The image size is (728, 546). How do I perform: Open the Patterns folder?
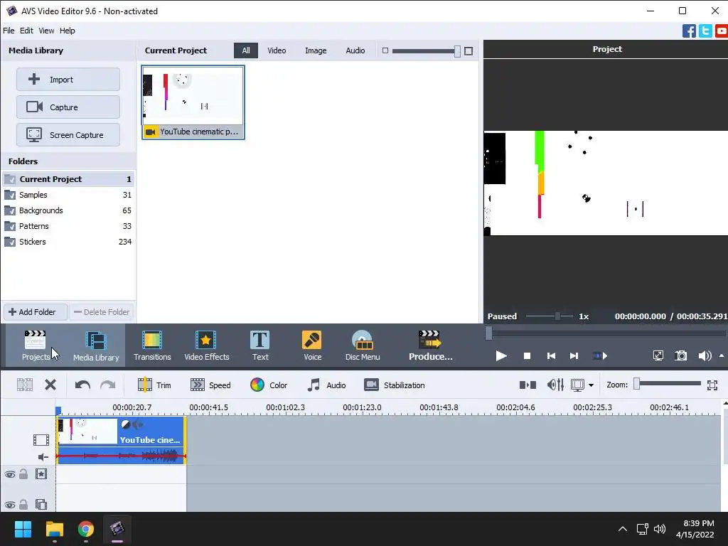[68, 226]
